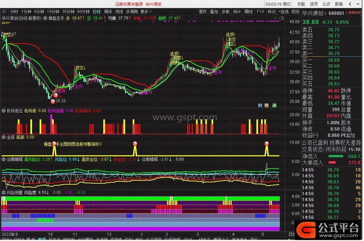Screen dimensions: 364x241
Task: Select the 买五 38.63 order row
Action: click(x=332, y=84)
